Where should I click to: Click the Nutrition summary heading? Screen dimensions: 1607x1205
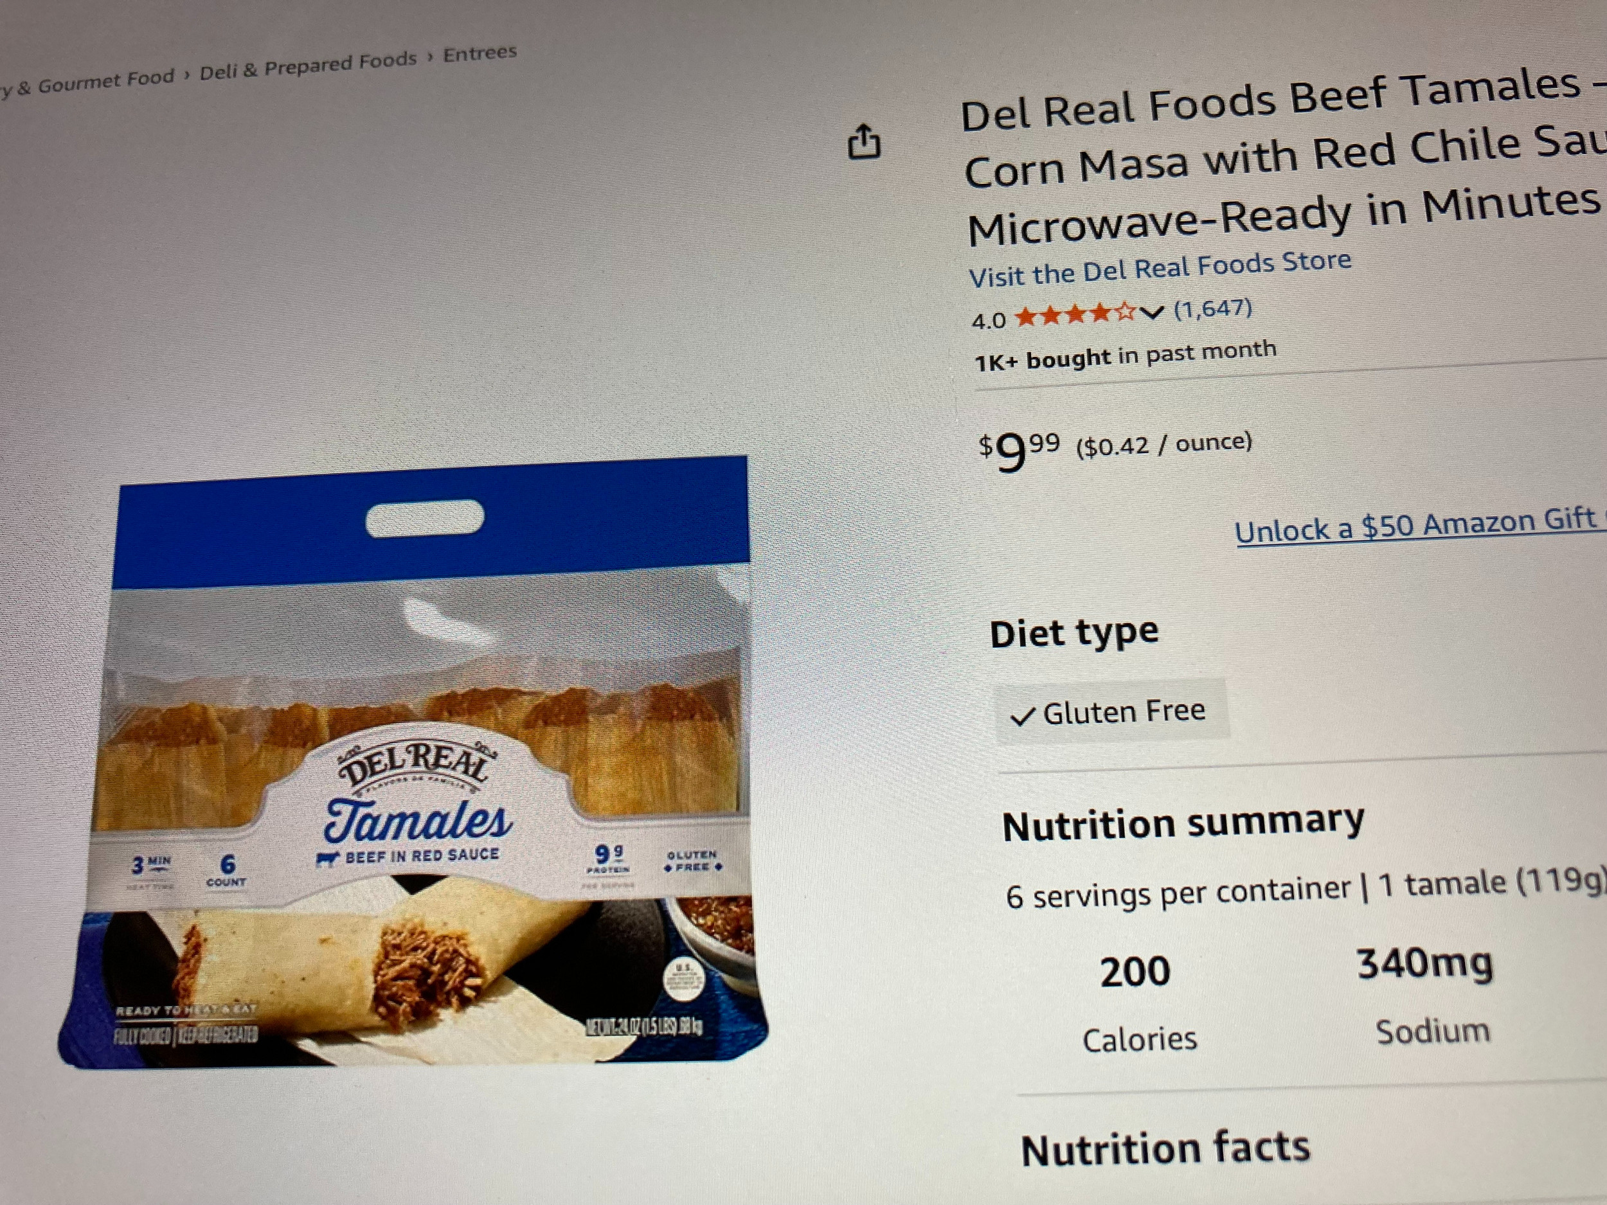point(1183,825)
